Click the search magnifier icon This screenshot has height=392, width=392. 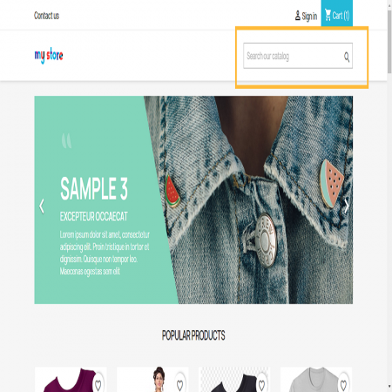pyautogui.click(x=347, y=57)
